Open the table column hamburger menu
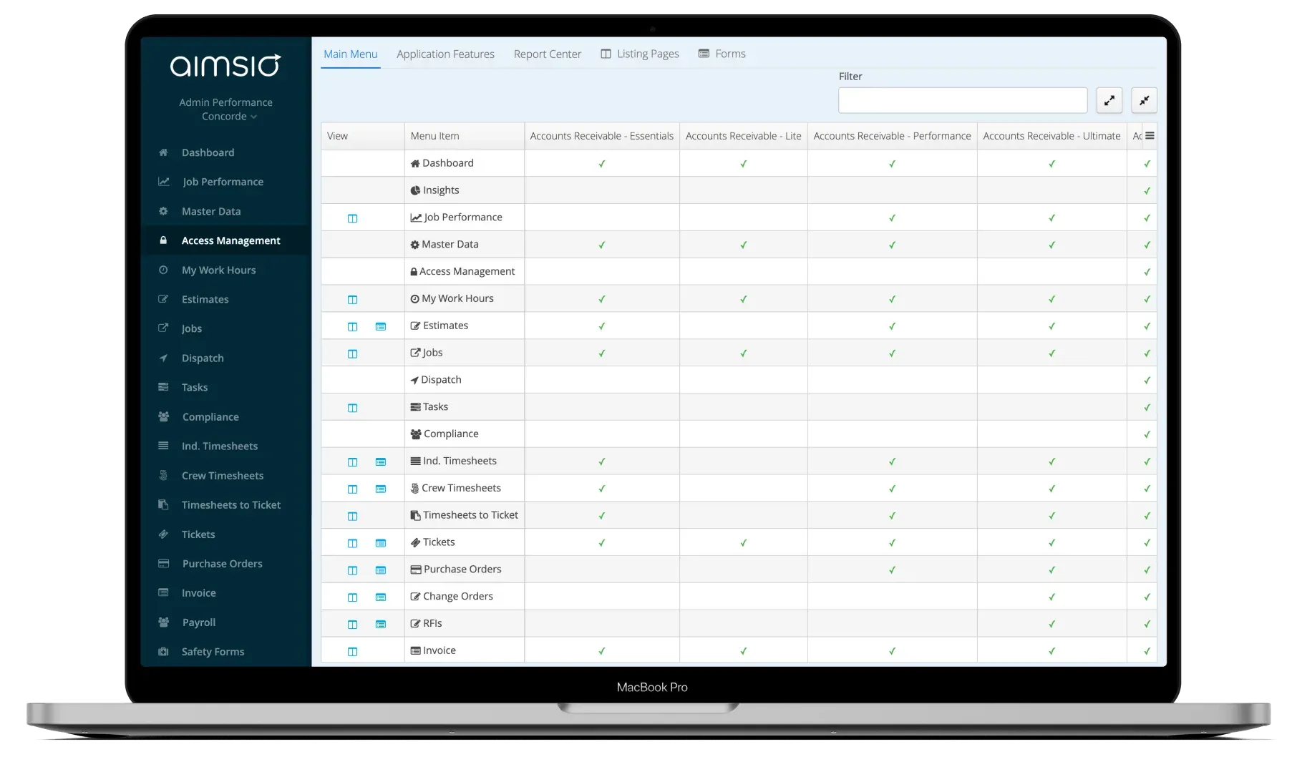 (1149, 135)
